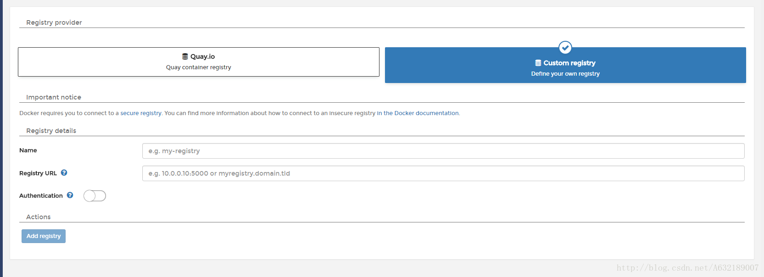Open the Registry URL help tooltip icon
Viewport: 764px width, 277px height.
(x=64, y=173)
